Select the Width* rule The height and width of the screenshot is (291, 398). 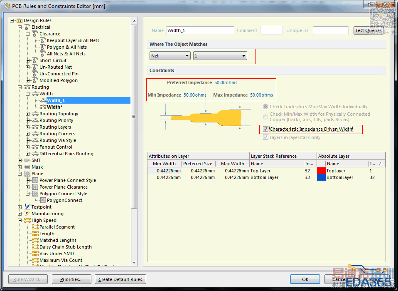(x=54, y=107)
